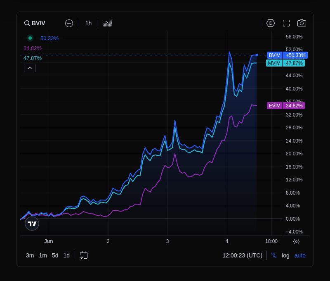Open the chart type area icon

107,23
